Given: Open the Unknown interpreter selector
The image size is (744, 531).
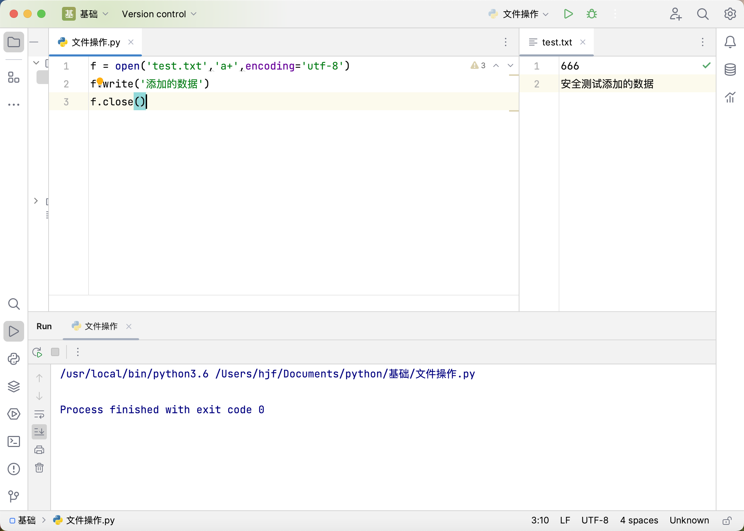Looking at the screenshot, I should click(x=689, y=520).
